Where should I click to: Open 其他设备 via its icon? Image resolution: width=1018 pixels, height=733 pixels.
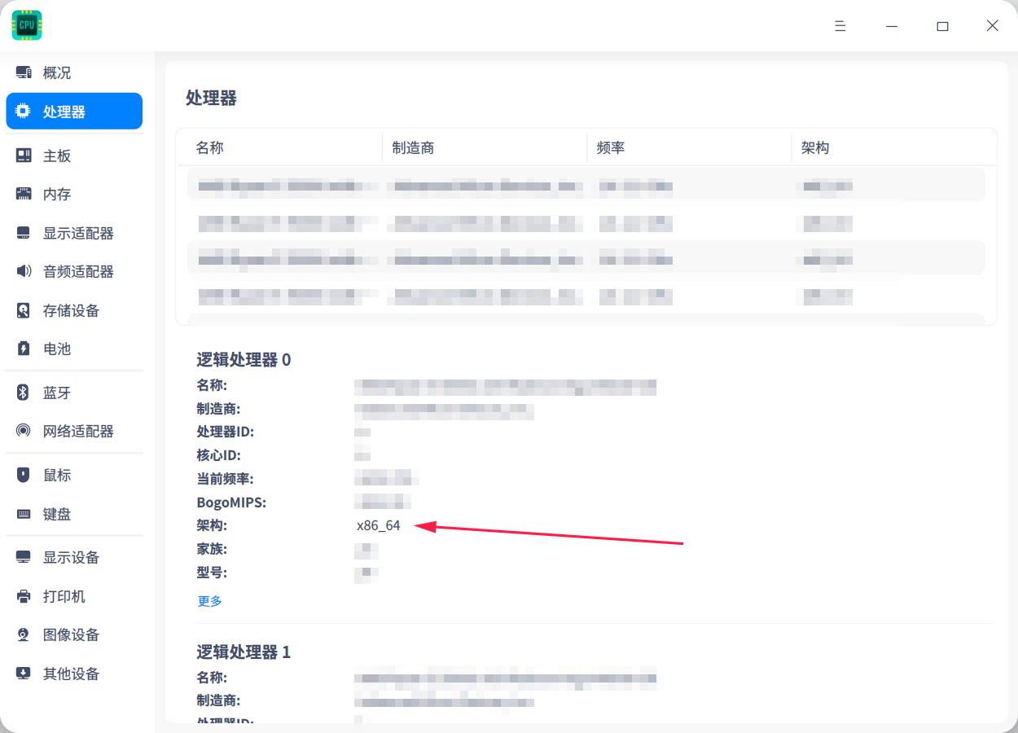pyautogui.click(x=23, y=674)
